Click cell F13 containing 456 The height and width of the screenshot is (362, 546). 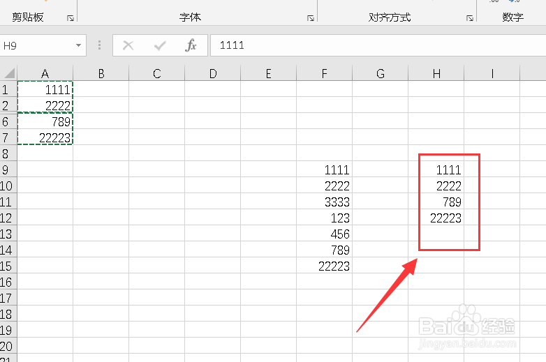324,234
